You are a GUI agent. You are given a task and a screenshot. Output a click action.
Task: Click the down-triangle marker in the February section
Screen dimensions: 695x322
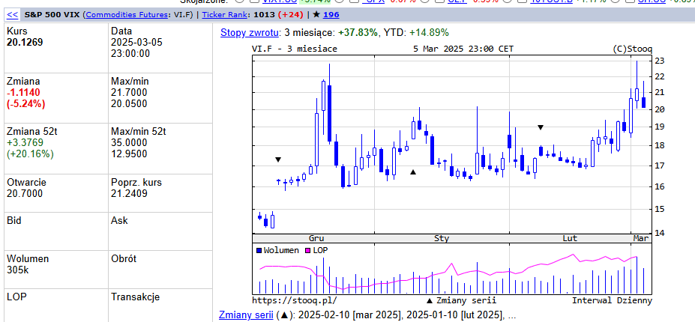[x=541, y=127]
